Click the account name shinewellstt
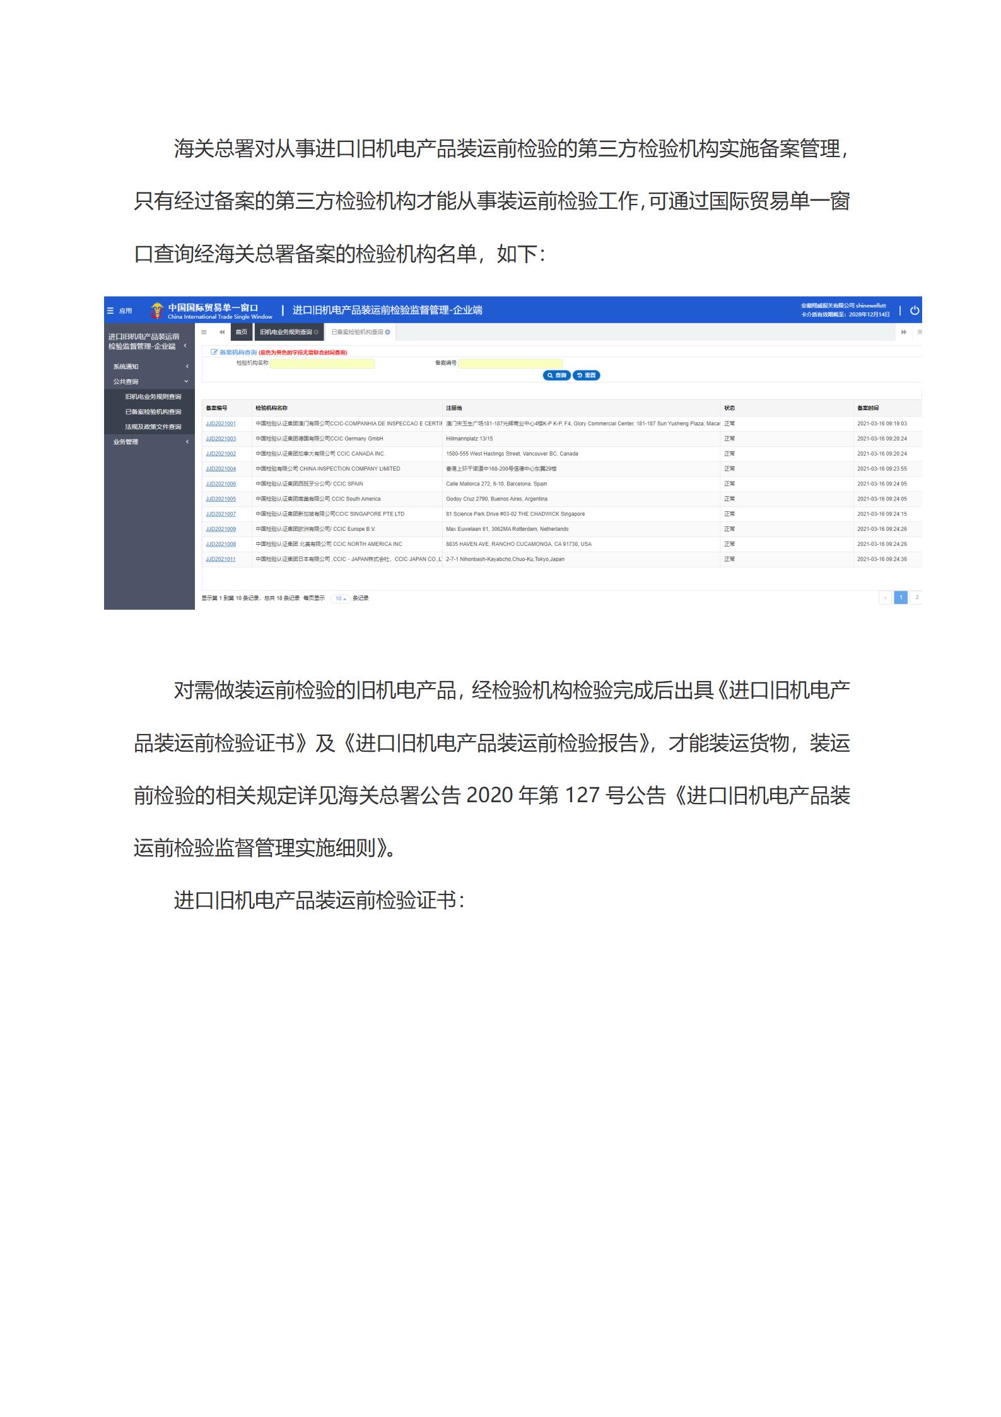 click(871, 306)
